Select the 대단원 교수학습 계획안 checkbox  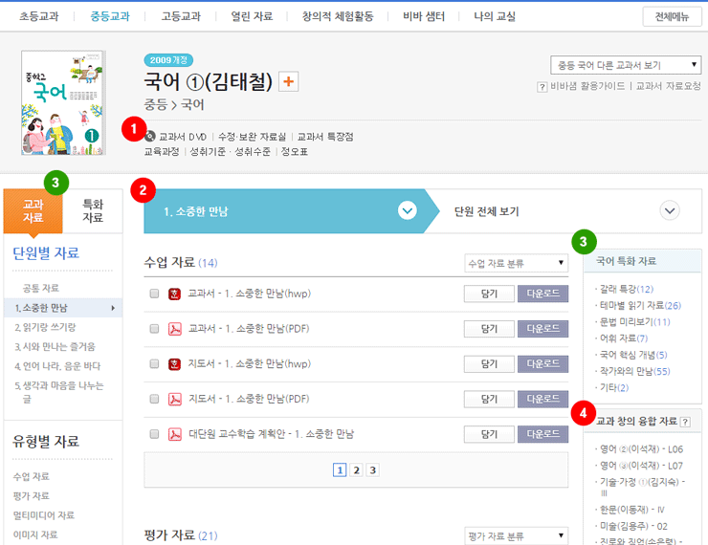[155, 434]
